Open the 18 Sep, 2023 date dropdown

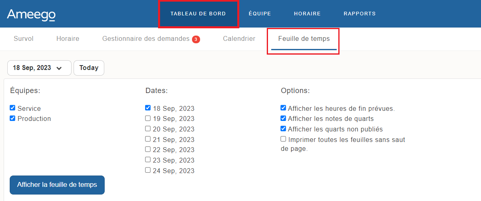tap(39, 68)
